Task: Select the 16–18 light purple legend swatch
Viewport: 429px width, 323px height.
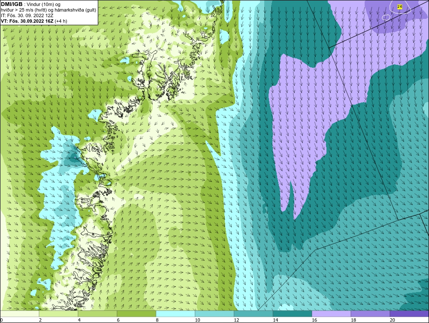Action: tap(331, 314)
